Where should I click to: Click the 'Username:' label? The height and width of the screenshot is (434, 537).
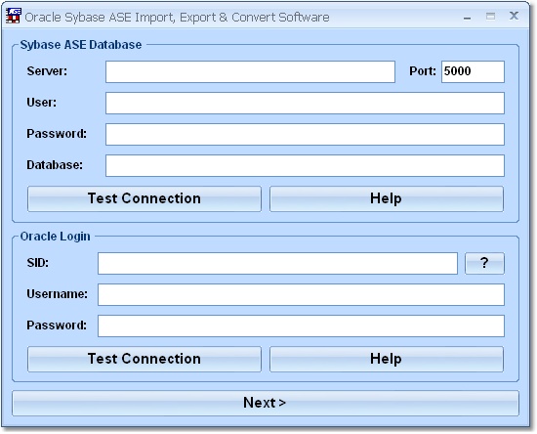(58, 294)
